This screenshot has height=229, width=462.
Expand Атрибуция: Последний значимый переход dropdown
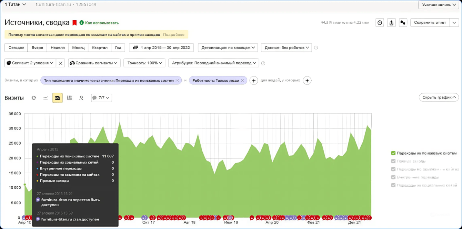214,63
